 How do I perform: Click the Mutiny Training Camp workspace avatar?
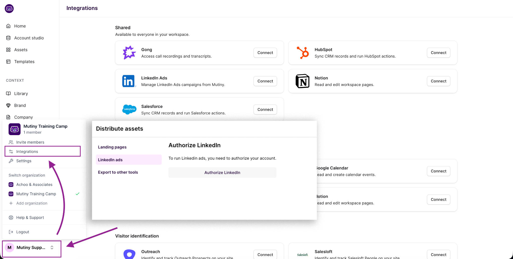point(15,129)
